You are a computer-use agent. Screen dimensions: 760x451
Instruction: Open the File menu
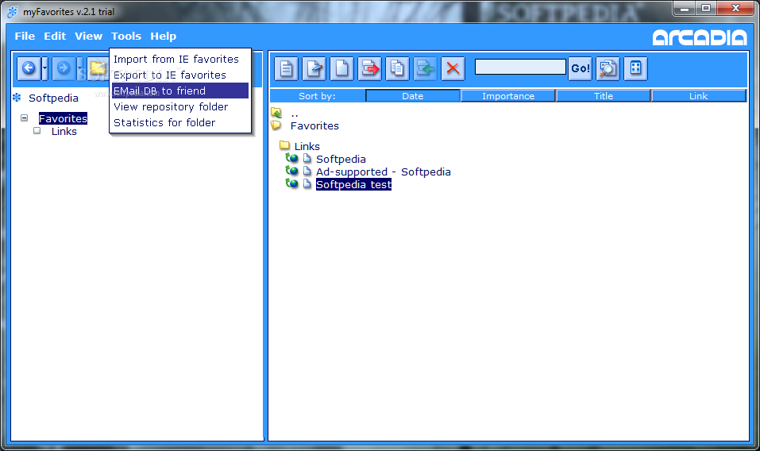point(25,37)
